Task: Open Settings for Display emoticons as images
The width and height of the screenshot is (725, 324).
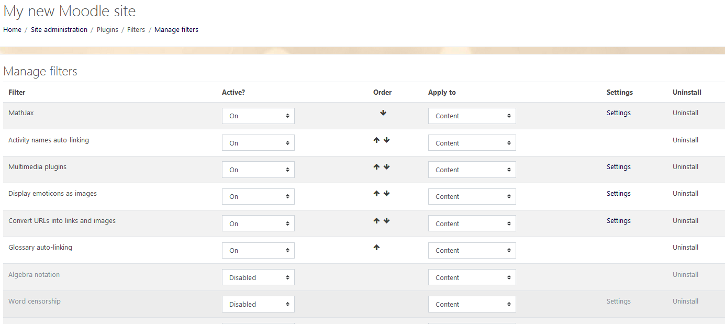Action: point(619,193)
